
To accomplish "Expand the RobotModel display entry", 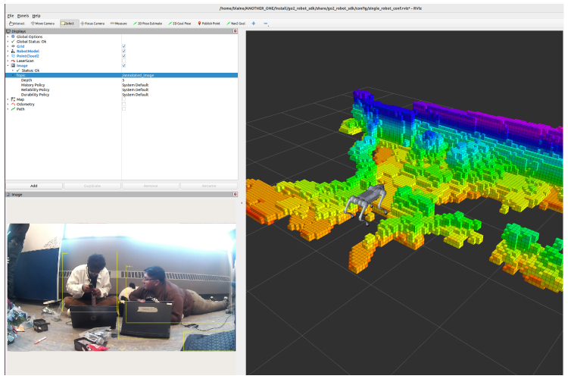I will pos(8,51).
